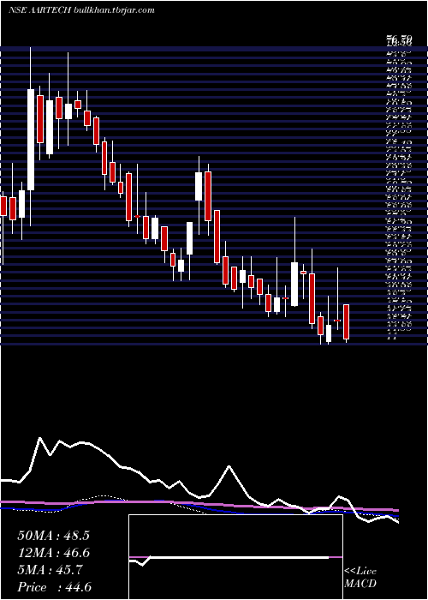This screenshot has height=600, width=428.
Task: Click the 'Price : 44.6' label
Action: click(54, 587)
